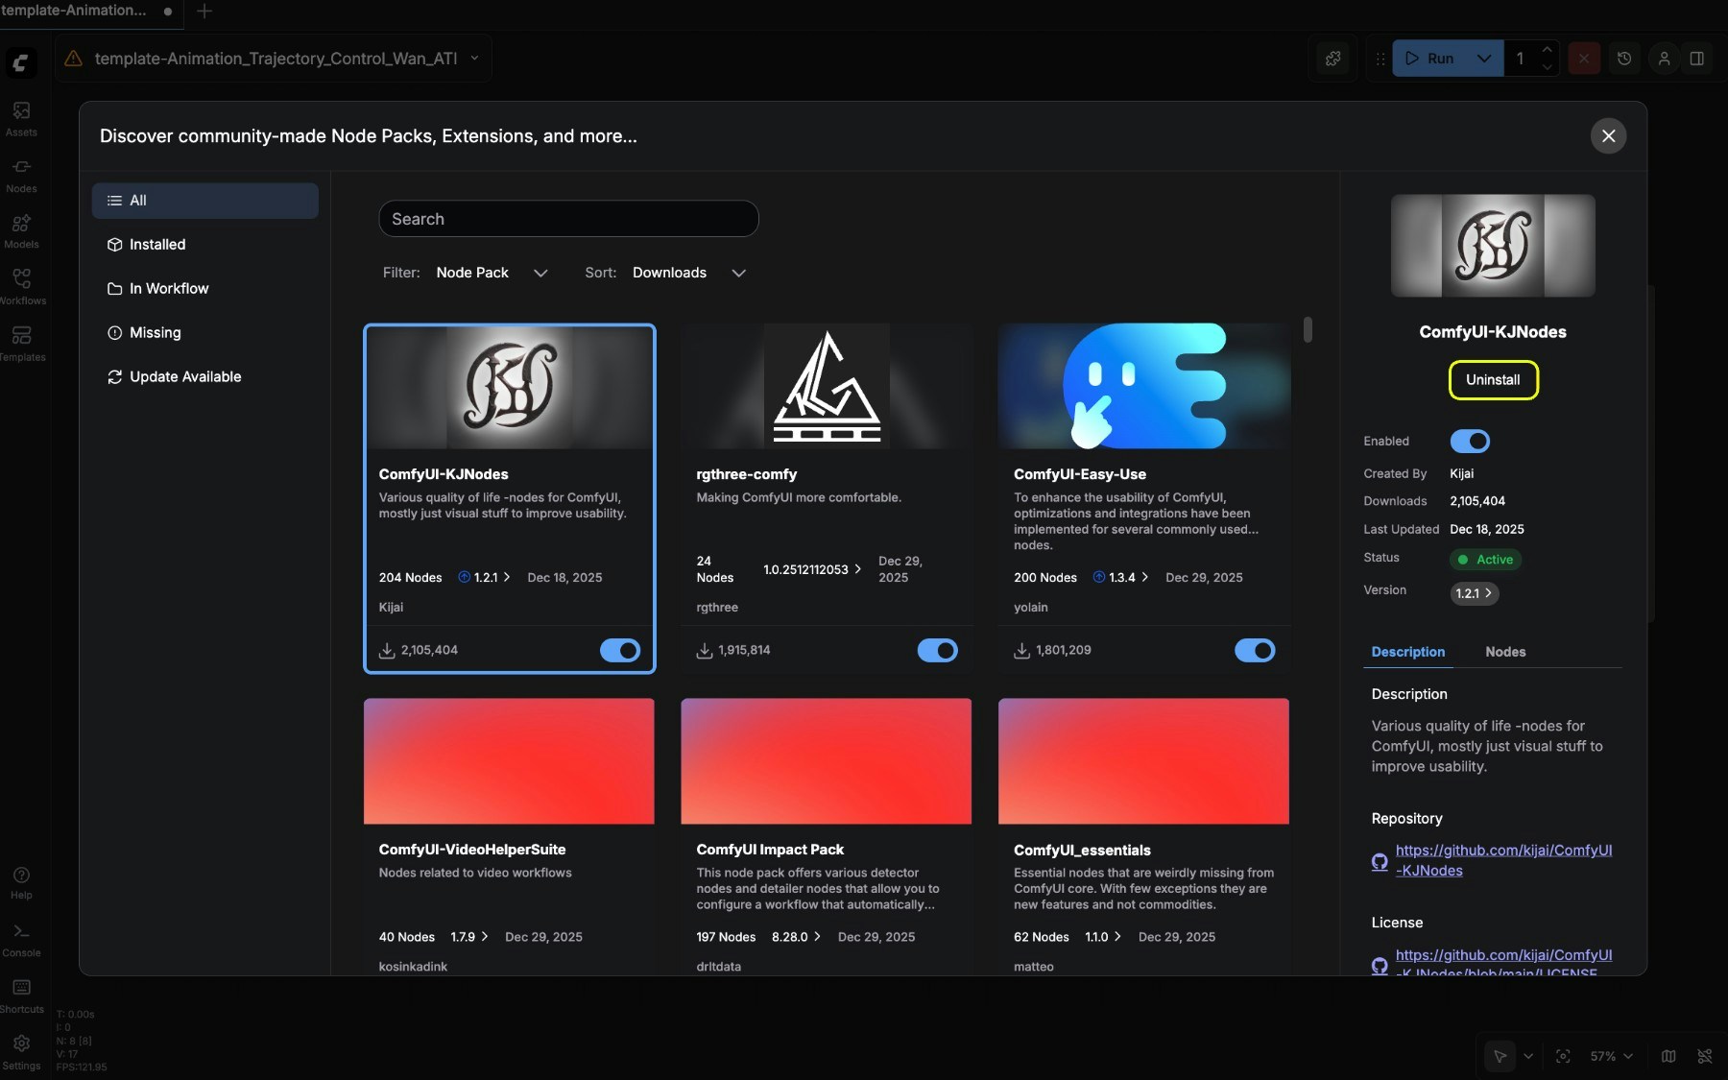Click into the Search input field
The height and width of the screenshot is (1080, 1728).
[568, 219]
